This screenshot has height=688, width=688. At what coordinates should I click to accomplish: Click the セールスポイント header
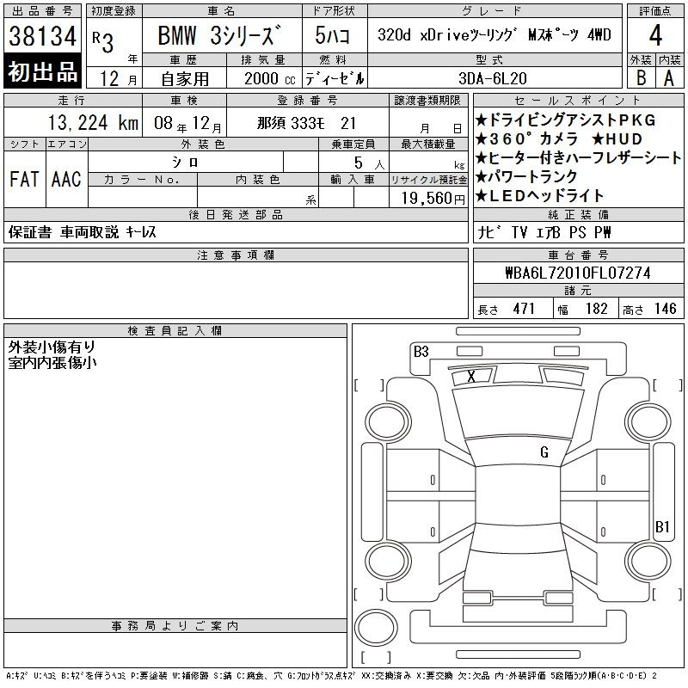click(x=578, y=100)
